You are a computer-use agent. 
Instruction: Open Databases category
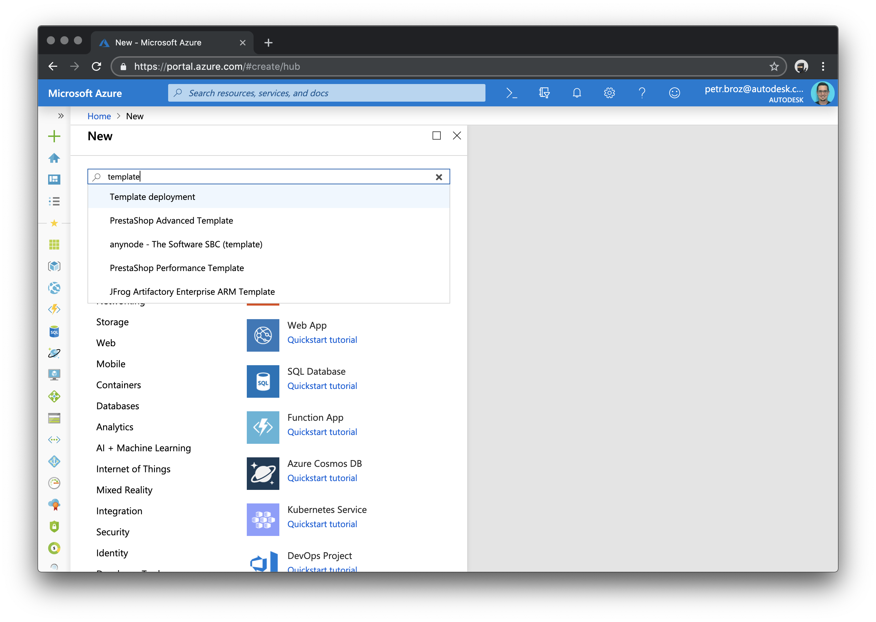tap(118, 407)
